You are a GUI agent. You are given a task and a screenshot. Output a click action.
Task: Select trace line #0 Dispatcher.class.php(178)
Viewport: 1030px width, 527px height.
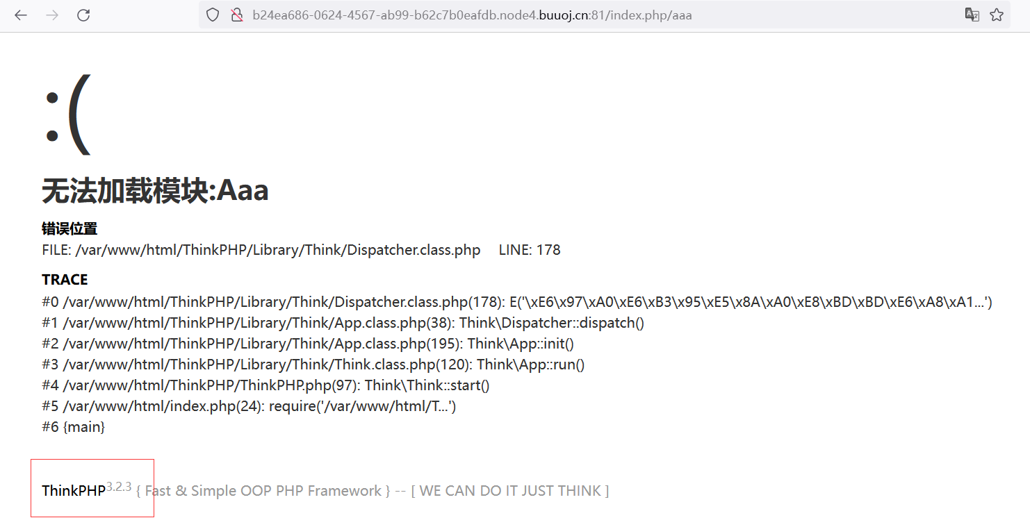(517, 302)
